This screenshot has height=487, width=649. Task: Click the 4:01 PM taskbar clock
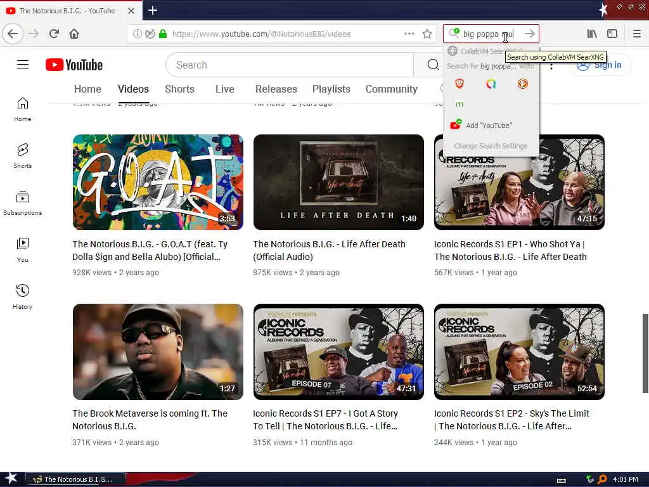click(x=626, y=479)
